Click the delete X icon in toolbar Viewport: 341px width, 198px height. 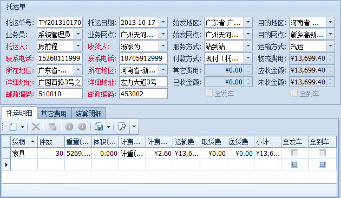pos(36,127)
